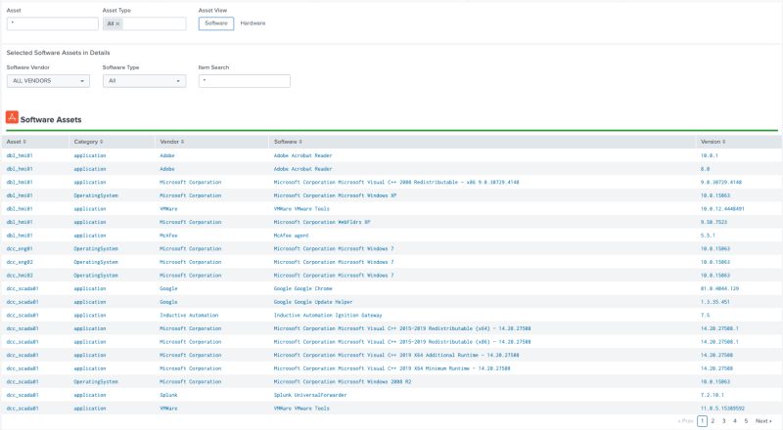Click version cell 5.5.1
Viewport: 783px width, 430px height.
(708, 236)
